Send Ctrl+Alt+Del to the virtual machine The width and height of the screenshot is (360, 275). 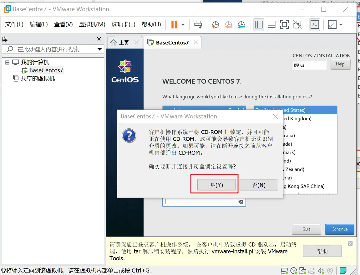tap(198, 24)
